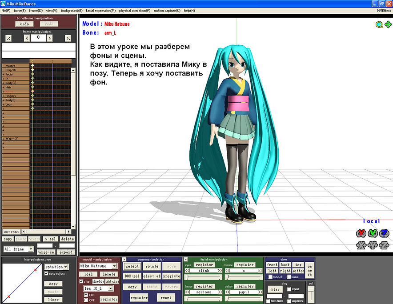
Task: Click the camera view button
Action: (309, 270)
